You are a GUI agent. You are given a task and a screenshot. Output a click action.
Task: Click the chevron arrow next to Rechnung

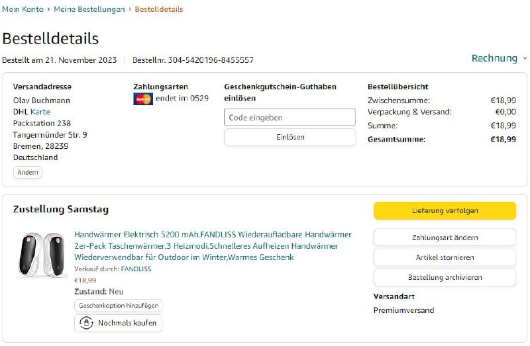(525, 59)
